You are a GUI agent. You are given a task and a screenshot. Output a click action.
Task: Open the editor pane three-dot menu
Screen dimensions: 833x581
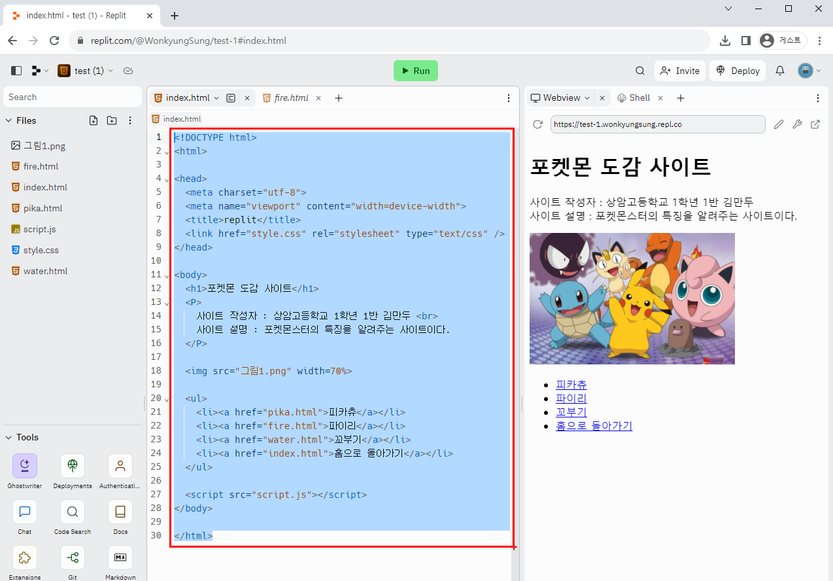[x=509, y=98]
